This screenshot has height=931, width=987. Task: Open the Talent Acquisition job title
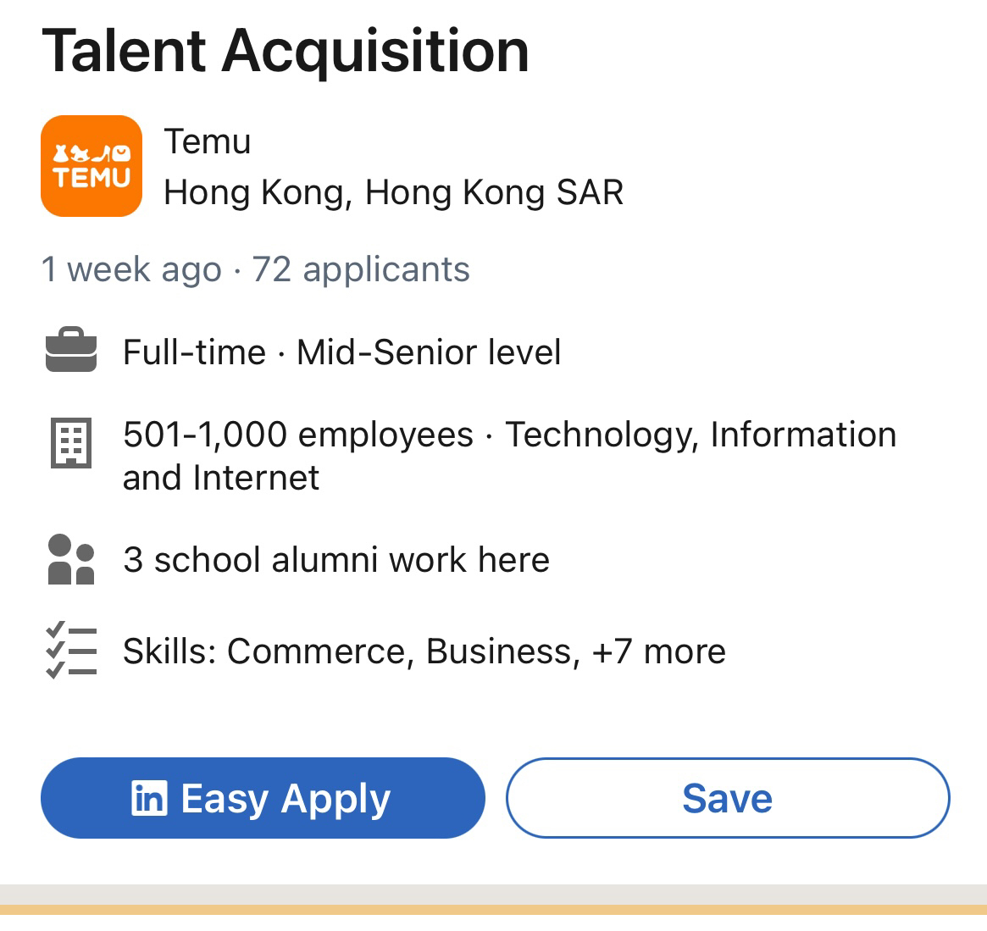pyautogui.click(x=286, y=51)
